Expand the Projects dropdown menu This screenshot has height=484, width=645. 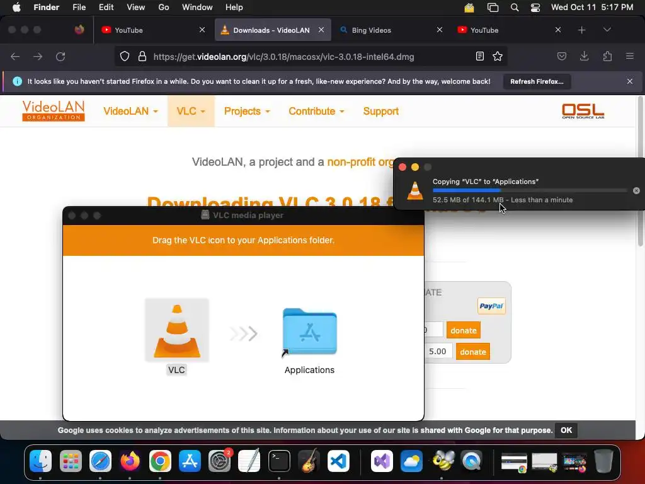(247, 111)
